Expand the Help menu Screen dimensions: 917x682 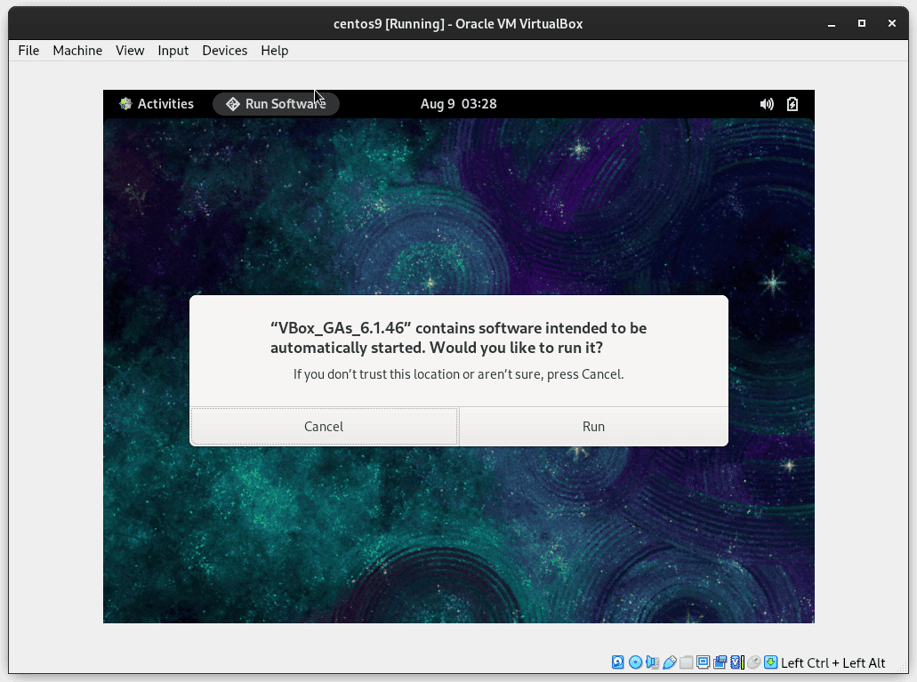(x=274, y=51)
